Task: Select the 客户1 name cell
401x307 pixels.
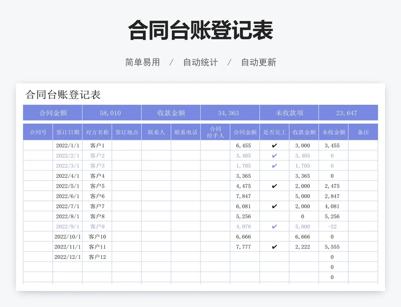Action: [x=97, y=145]
